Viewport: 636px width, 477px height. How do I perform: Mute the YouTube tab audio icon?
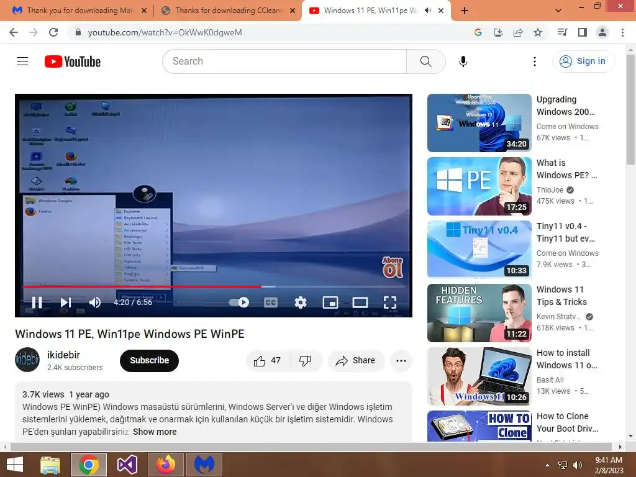click(x=427, y=11)
